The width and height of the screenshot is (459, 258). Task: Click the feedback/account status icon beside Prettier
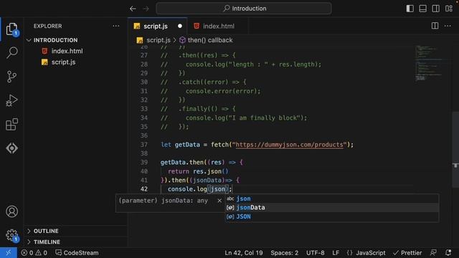[433, 253]
